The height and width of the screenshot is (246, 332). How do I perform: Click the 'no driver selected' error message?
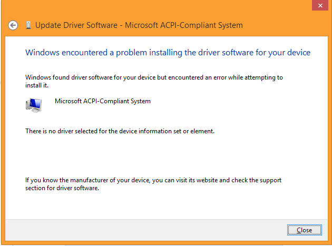point(120,131)
